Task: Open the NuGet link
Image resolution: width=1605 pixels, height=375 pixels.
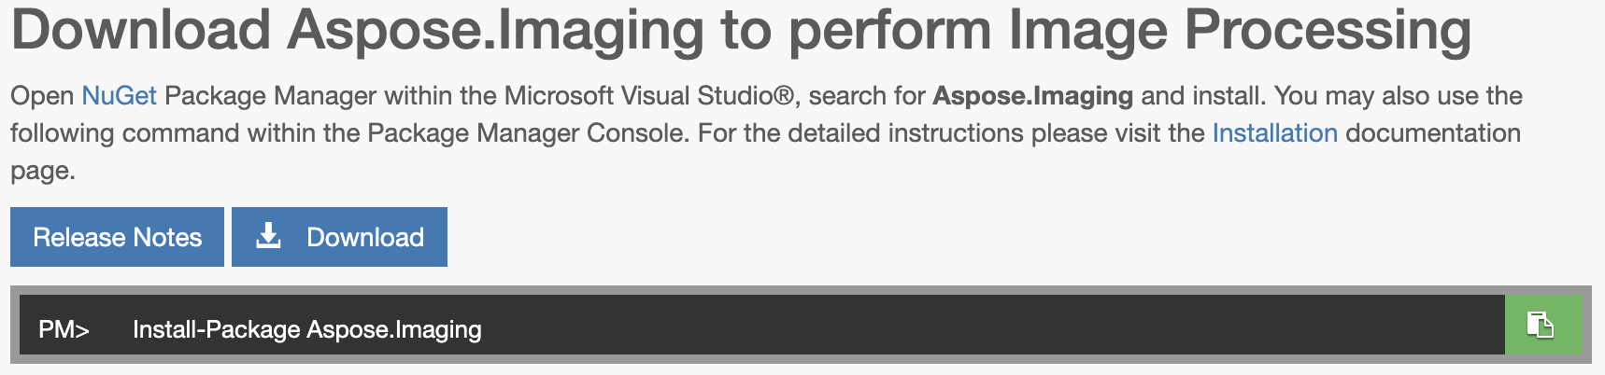Action: click(x=119, y=96)
